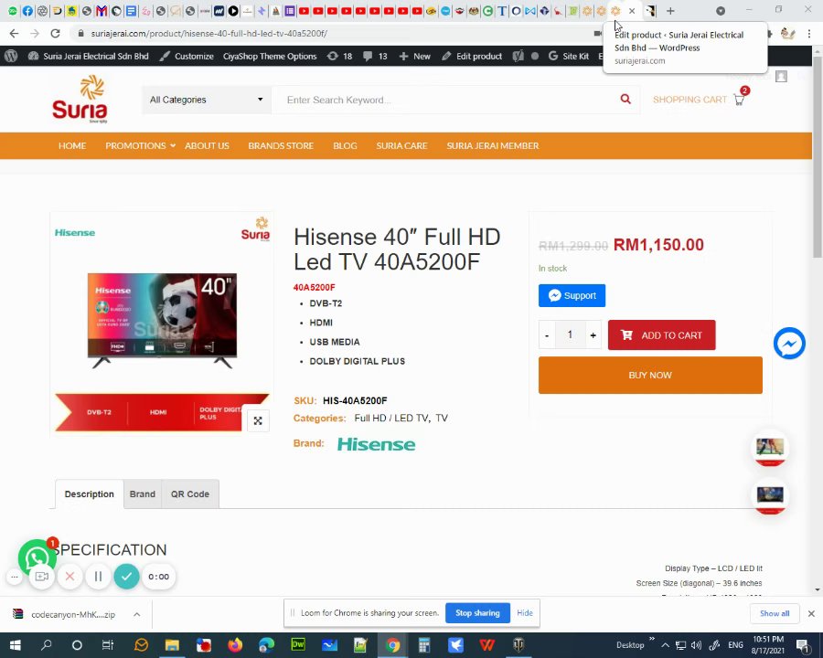Select the Description tab
The image size is (823, 658).
tap(90, 494)
